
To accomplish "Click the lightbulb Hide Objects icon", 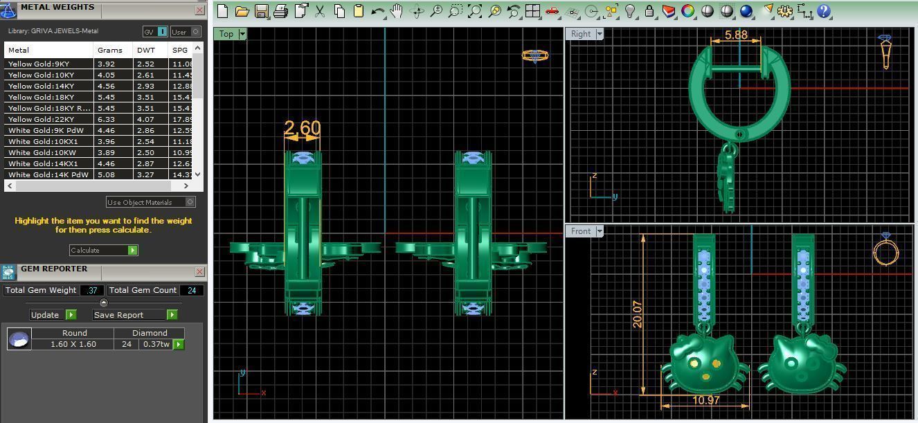I will (x=630, y=11).
